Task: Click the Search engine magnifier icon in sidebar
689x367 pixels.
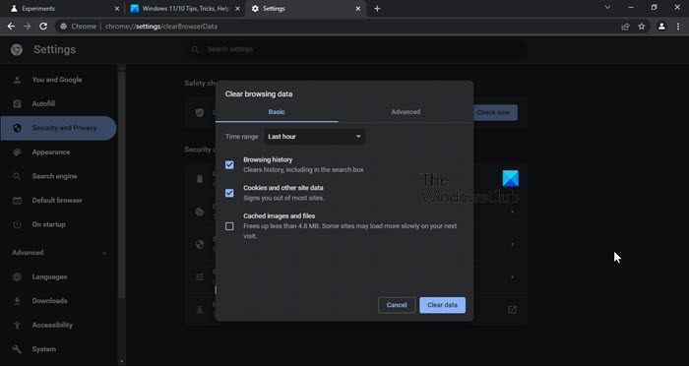Action: click(x=17, y=176)
